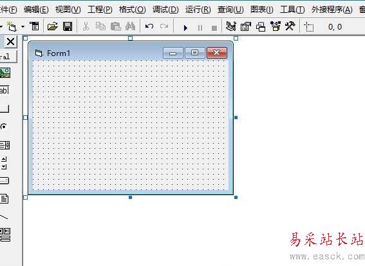Open the 图表(I) menu

[x=262, y=10]
